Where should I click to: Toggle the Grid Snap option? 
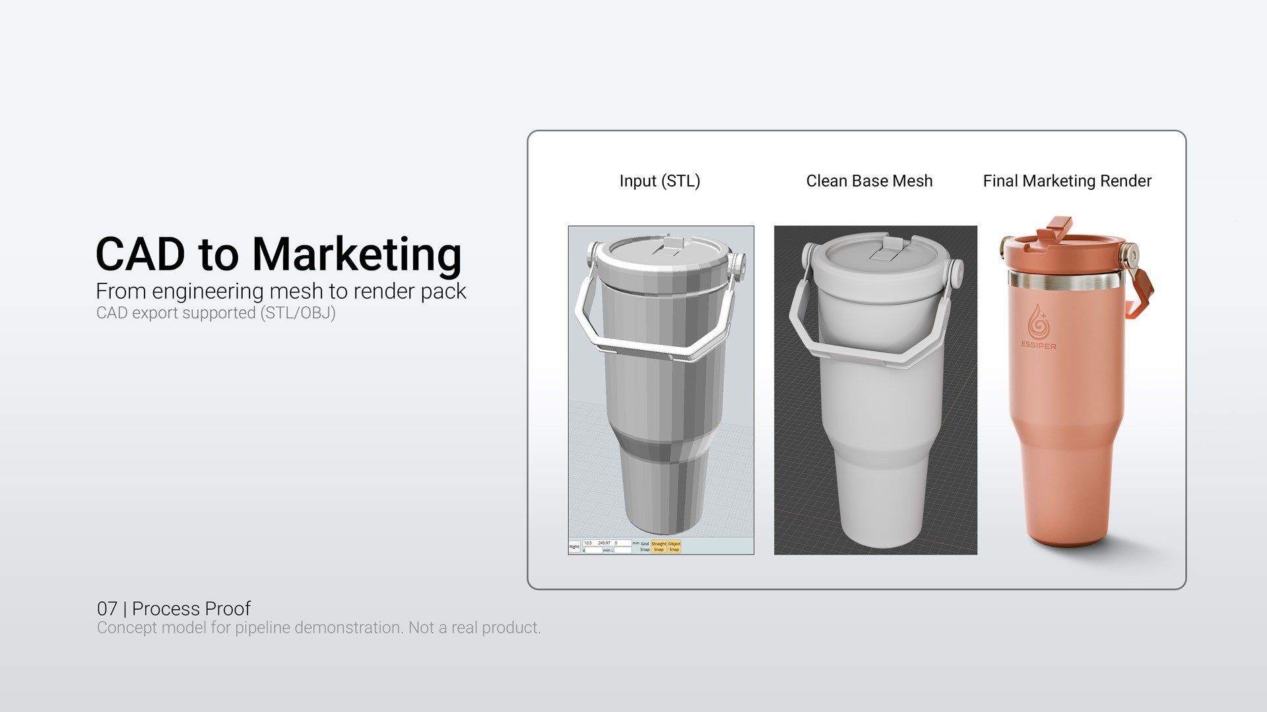click(645, 547)
